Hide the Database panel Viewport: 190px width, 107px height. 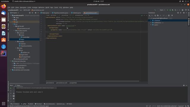[x=186, y=13]
